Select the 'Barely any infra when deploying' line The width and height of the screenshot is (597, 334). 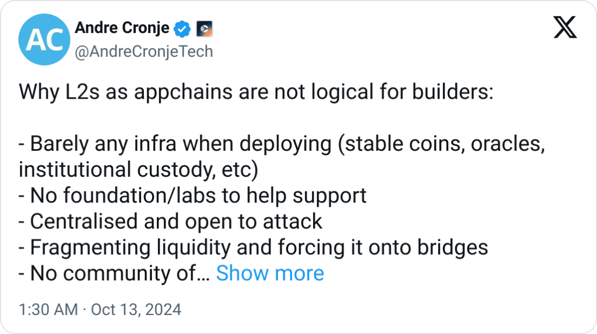click(282, 144)
